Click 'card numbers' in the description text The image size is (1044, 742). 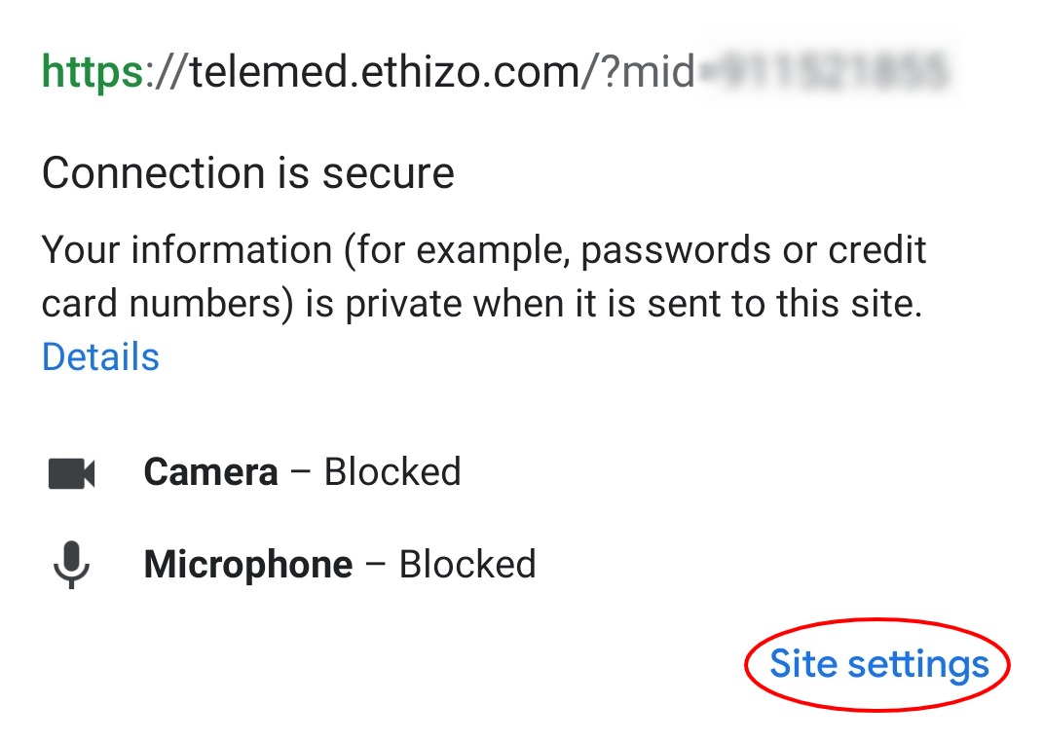click(x=167, y=305)
